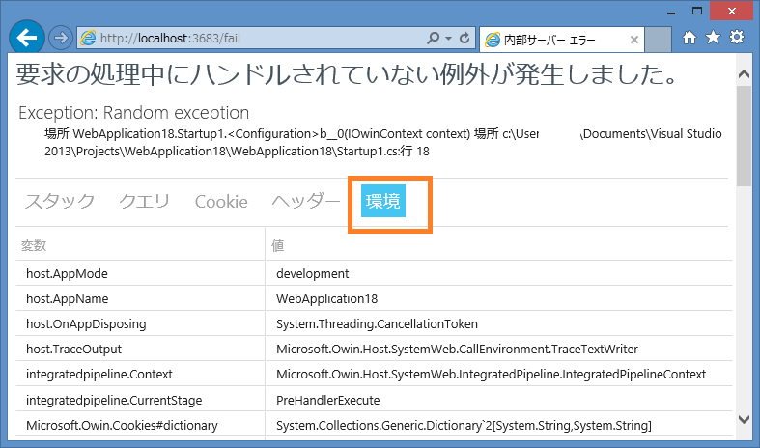Click the browser Forward arrow button
The image size is (760, 448).
61,38
